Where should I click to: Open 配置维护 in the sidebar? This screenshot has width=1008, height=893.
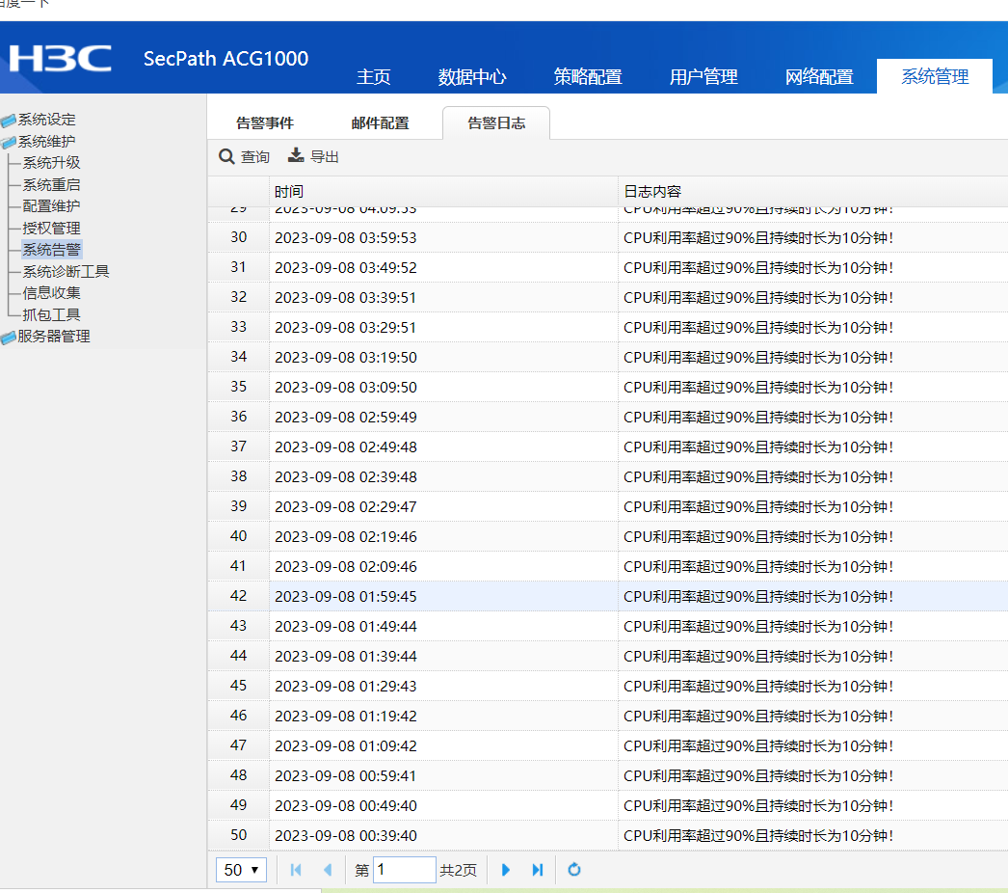click(x=51, y=205)
